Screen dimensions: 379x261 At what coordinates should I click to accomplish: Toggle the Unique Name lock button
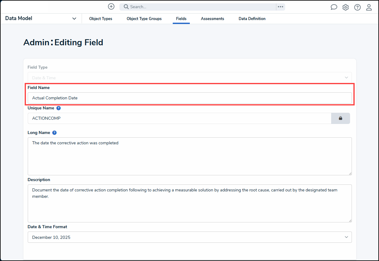(x=340, y=118)
